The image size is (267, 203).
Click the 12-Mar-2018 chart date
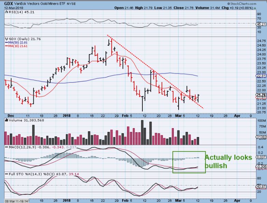coord(14,8)
